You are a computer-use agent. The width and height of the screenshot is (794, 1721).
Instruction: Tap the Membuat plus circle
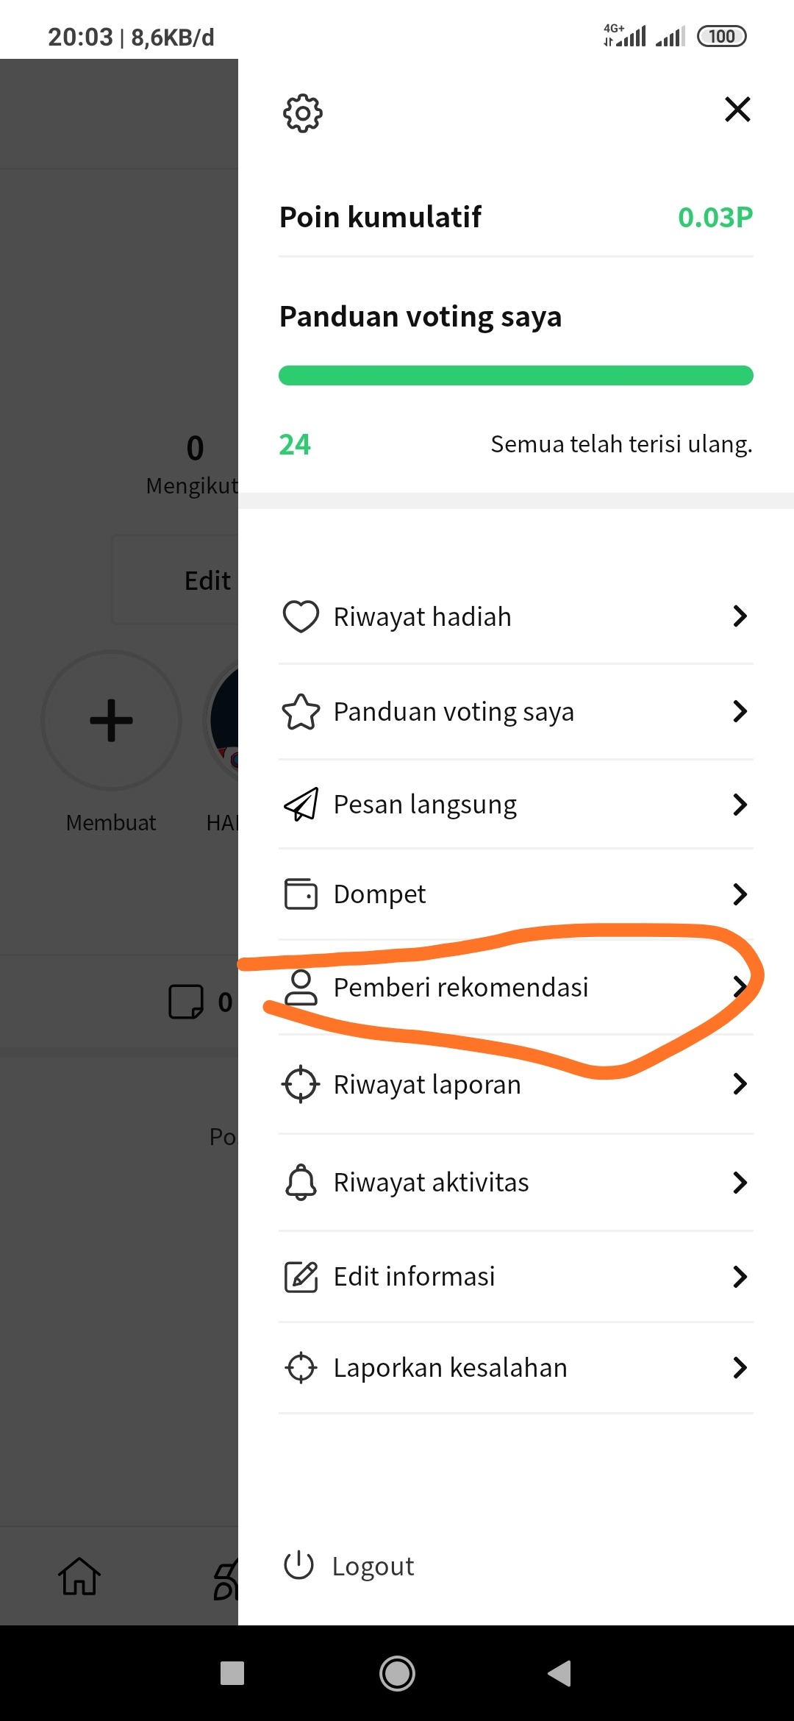tap(111, 720)
